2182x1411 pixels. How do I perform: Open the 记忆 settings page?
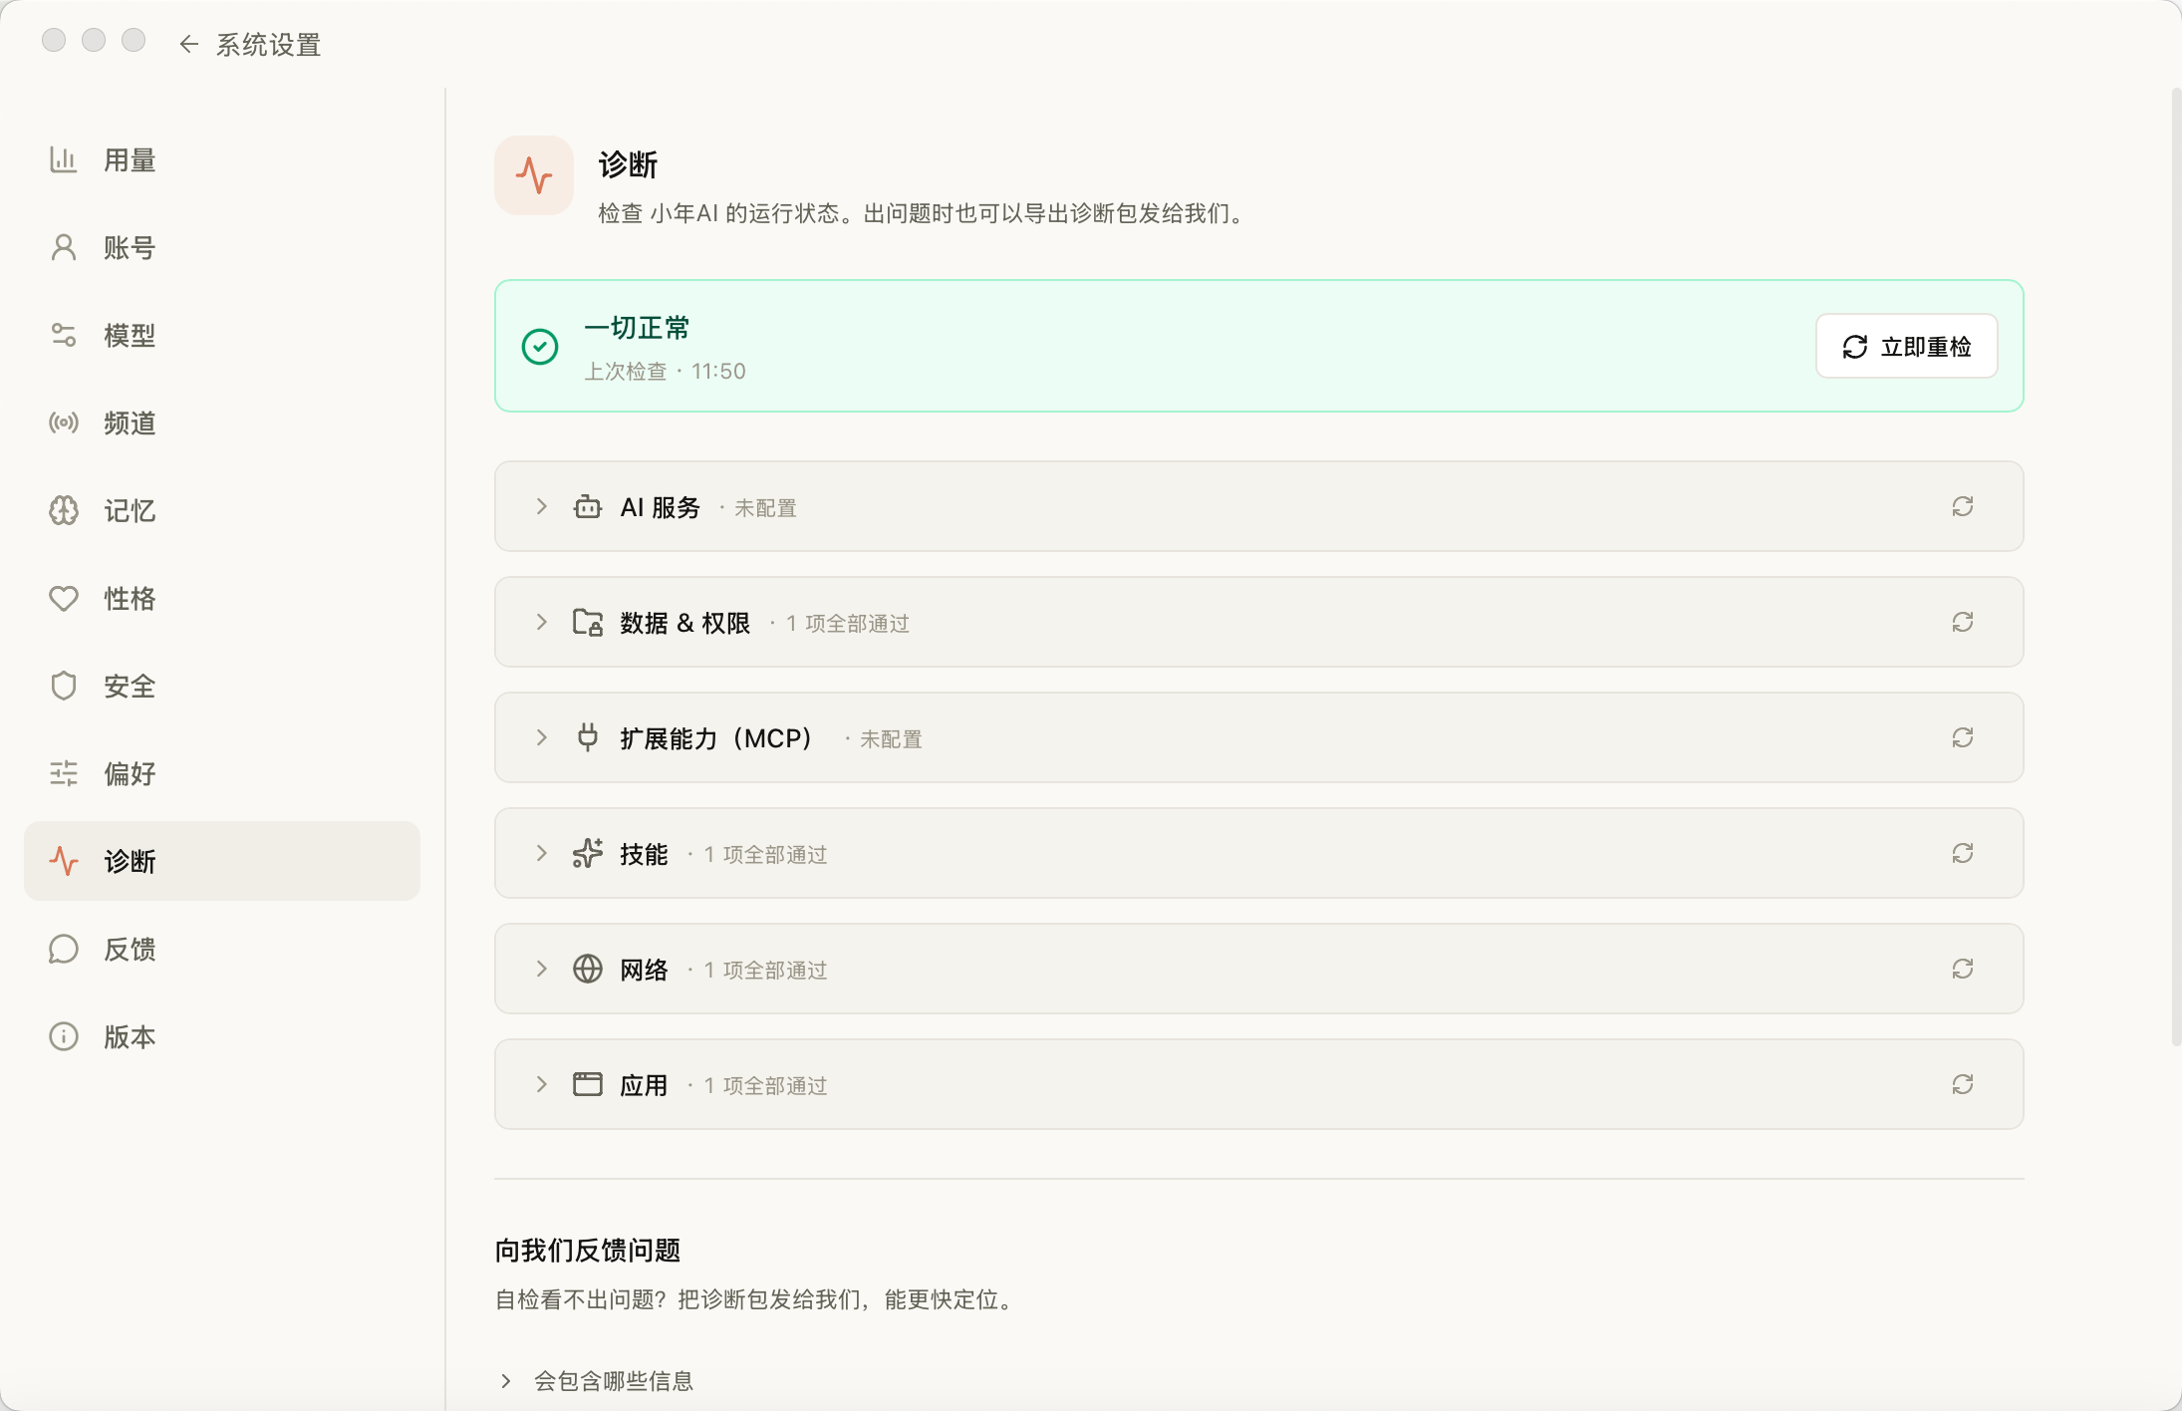pyautogui.click(x=222, y=510)
